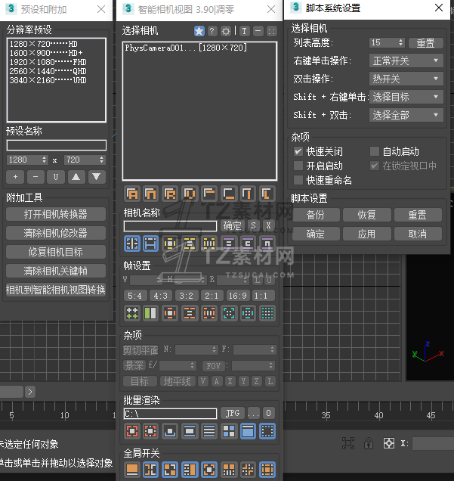Click the orange dashed frame icon in frame settings
This screenshot has height=481, width=454.
point(170,313)
